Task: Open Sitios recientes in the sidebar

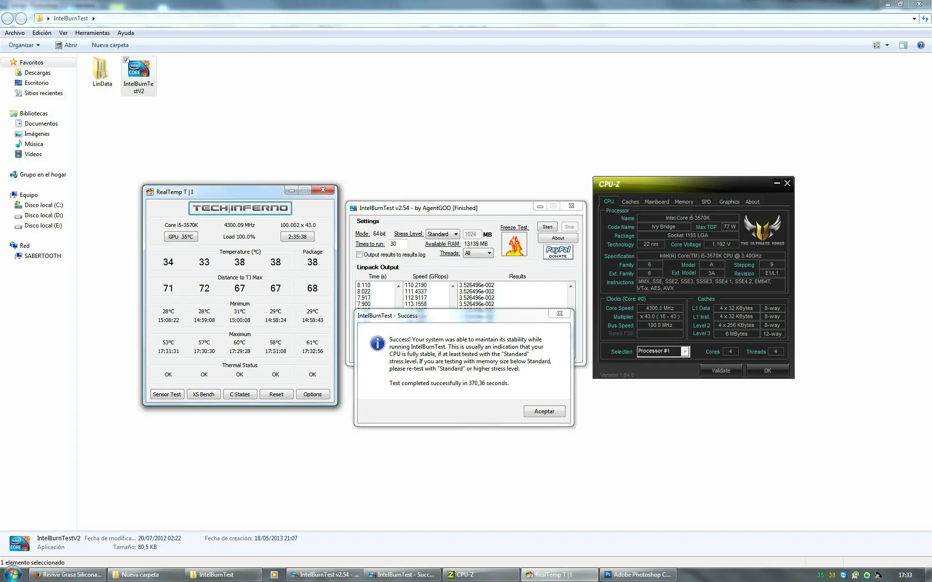Action: click(43, 93)
